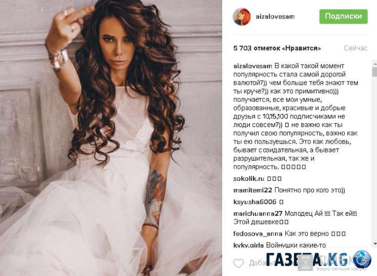
Task: Open mamitemi22 commenter profile
Action: [x=253, y=190]
